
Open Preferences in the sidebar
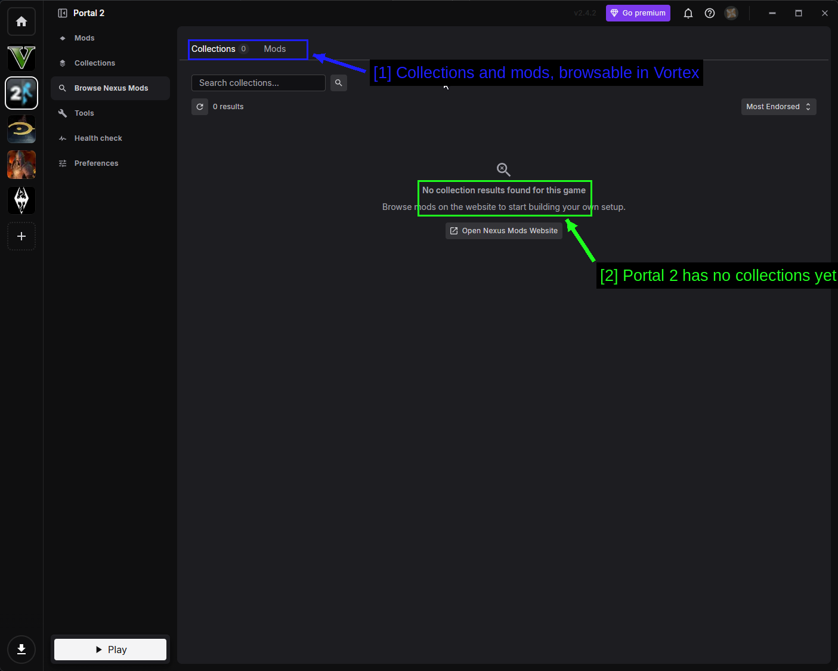[110, 163]
